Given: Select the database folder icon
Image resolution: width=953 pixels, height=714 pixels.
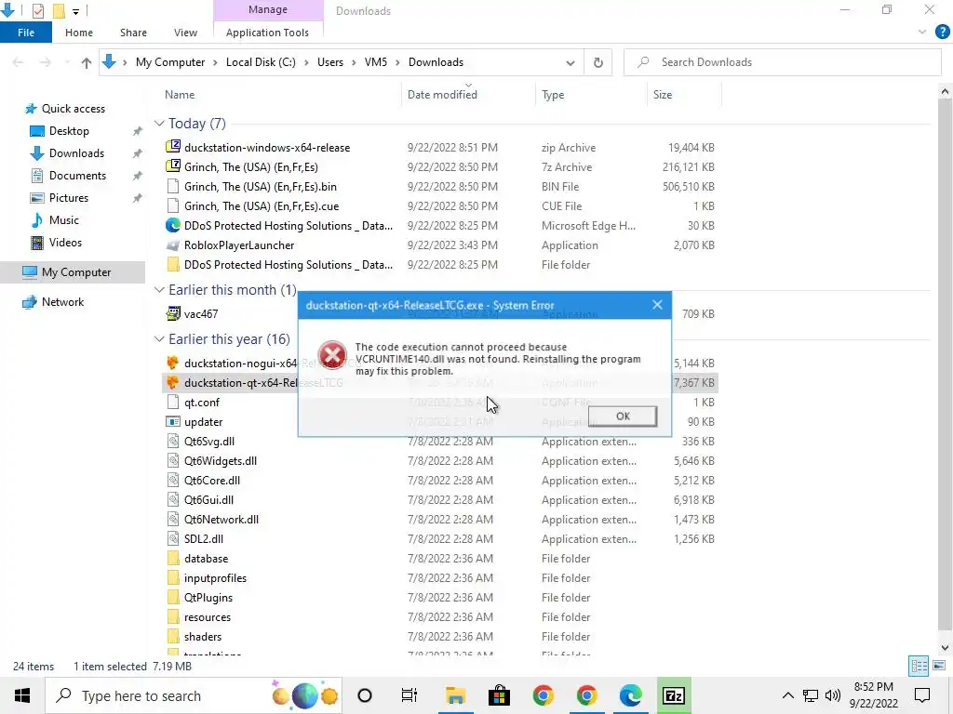Looking at the screenshot, I should [172, 559].
